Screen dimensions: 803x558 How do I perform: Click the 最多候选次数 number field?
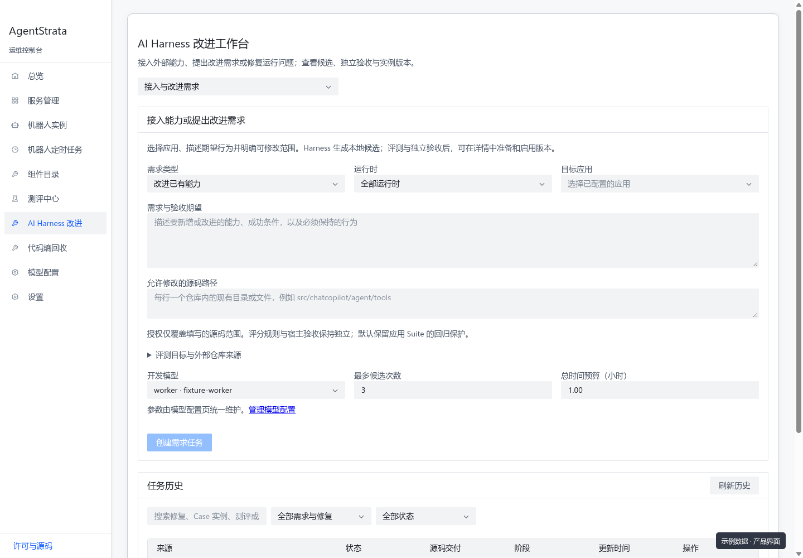click(x=453, y=390)
